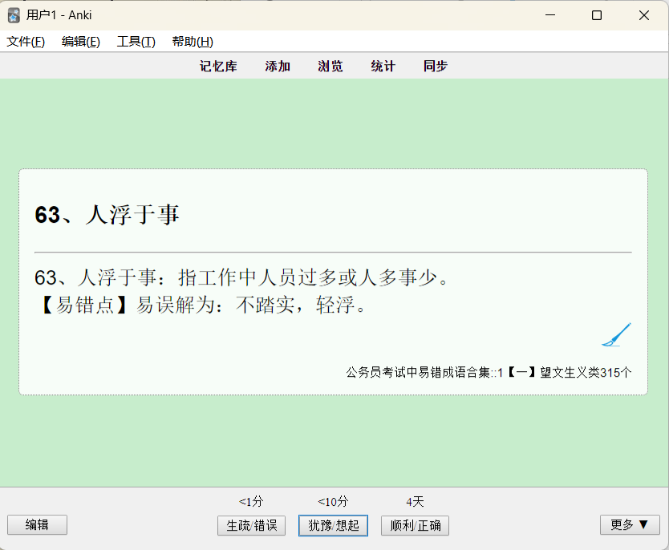Viewport: 669px width, 550px height.
Task: Click the deck name text 公务员考试中易错成语合集
Action: [x=418, y=373]
